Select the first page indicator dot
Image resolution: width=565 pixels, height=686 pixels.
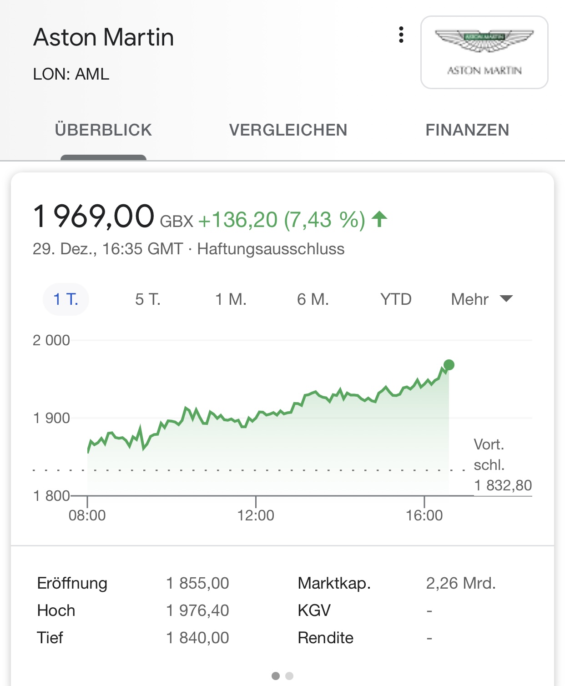click(275, 676)
